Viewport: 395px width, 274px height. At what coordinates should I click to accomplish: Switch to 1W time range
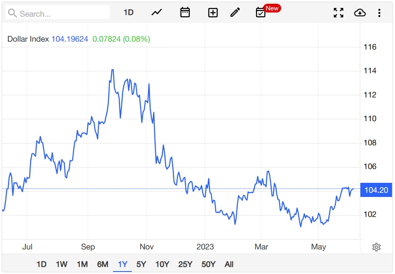(x=61, y=264)
